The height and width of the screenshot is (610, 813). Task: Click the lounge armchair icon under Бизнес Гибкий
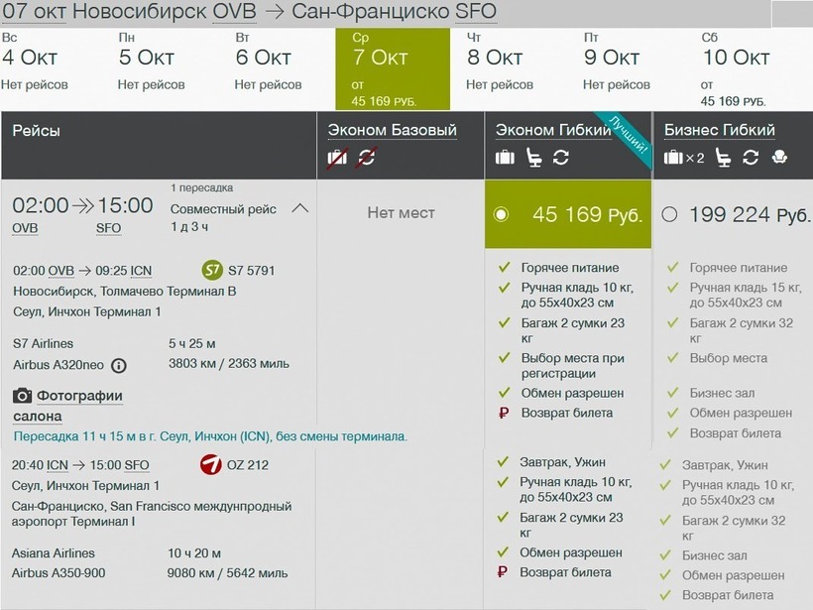(x=779, y=157)
